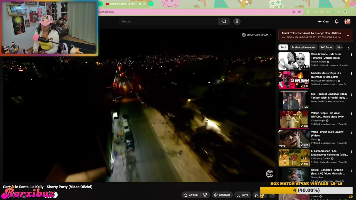Click the install/cast icon in address bar

coord(293,12)
